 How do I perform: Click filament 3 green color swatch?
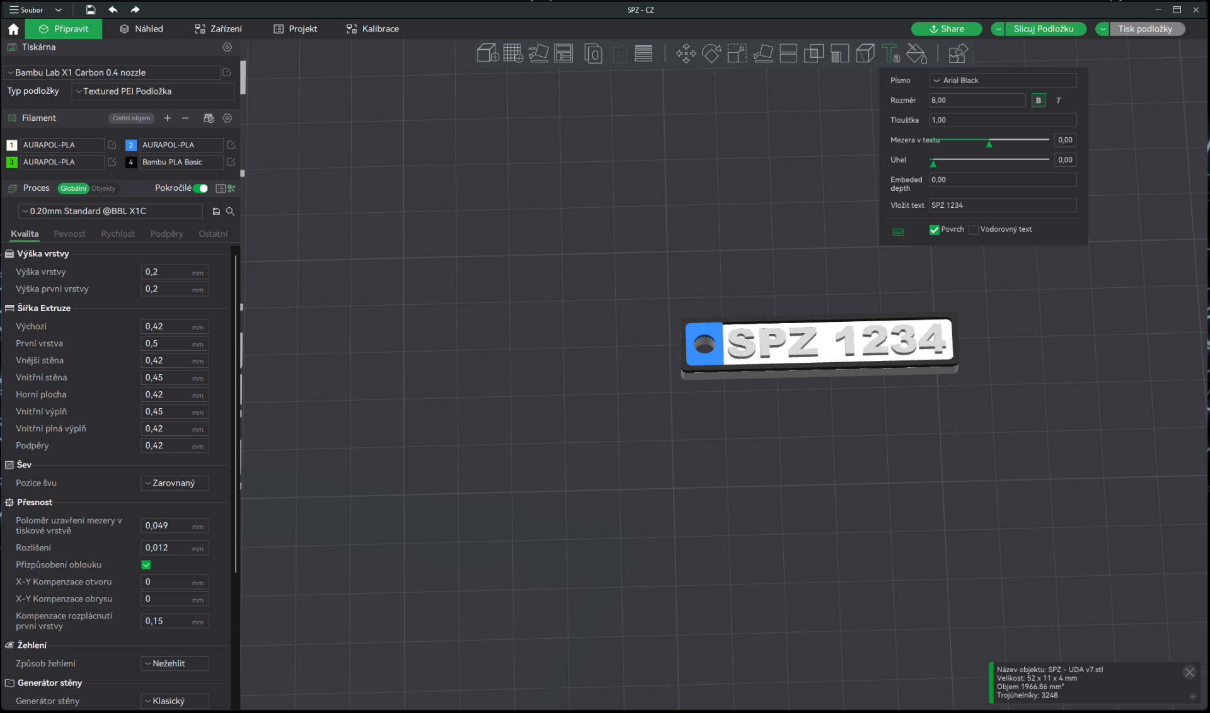(11, 162)
